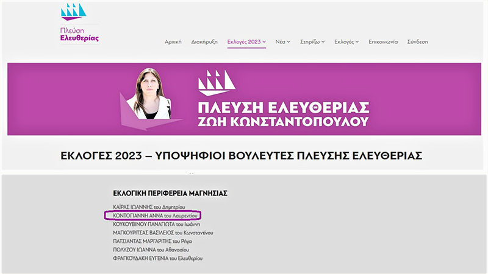Viewport: 488px width, 274px height.
Task: Choose candidate 'ΜΑΓΚΟΥΡΙΤΣΑΣ ΒΑΣΙΛΕΙΟΣ'
Action: pos(163,233)
